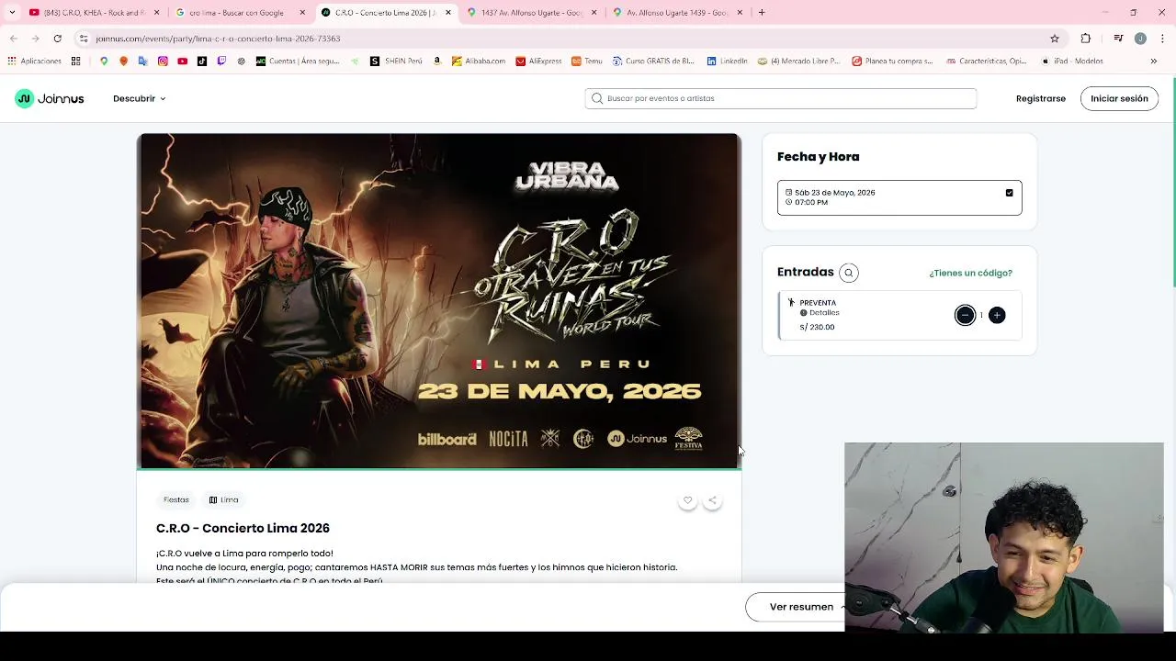Open the LinkedIn bookmark
Viewport: 1176px width, 661px height.
point(727,62)
